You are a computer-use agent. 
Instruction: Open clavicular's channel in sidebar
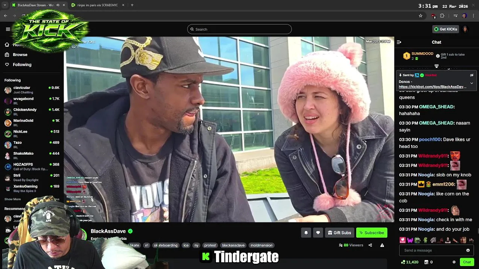click(32, 90)
